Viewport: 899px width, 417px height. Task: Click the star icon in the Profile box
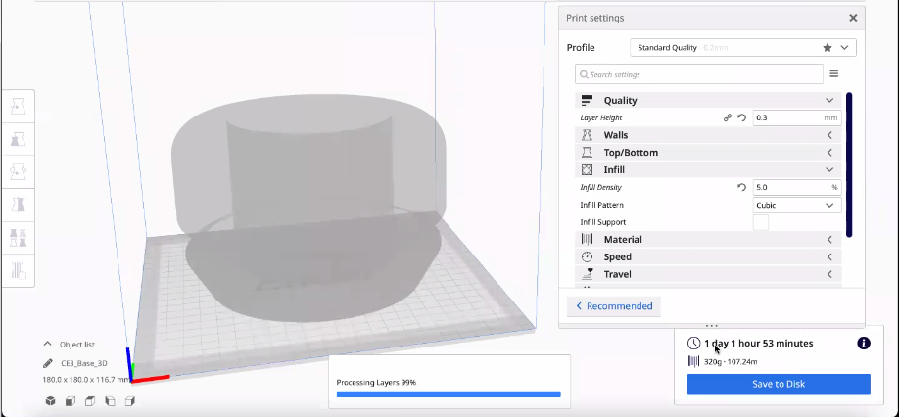(x=827, y=48)
